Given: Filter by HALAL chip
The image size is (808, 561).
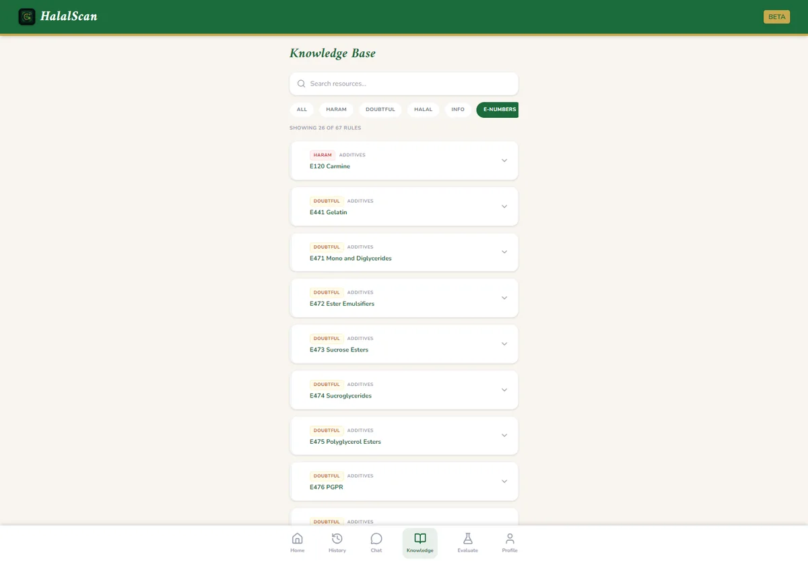Looking at the screenshot, I should pos(424,110).
